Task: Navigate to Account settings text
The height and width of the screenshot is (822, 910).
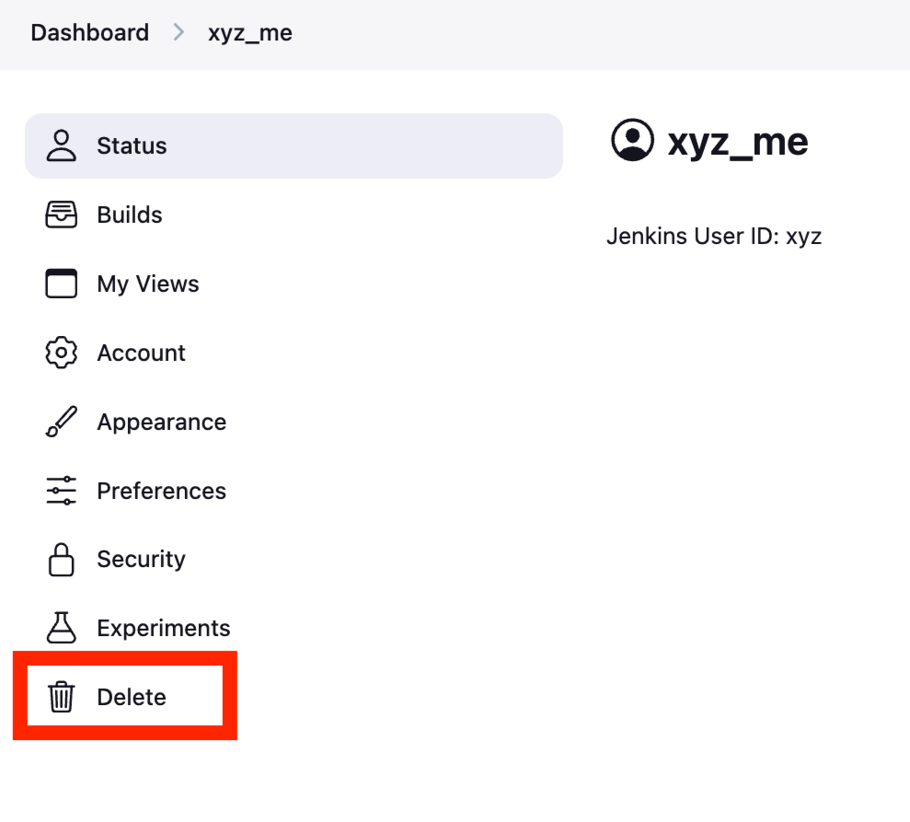Action: [x=141, y=353]
